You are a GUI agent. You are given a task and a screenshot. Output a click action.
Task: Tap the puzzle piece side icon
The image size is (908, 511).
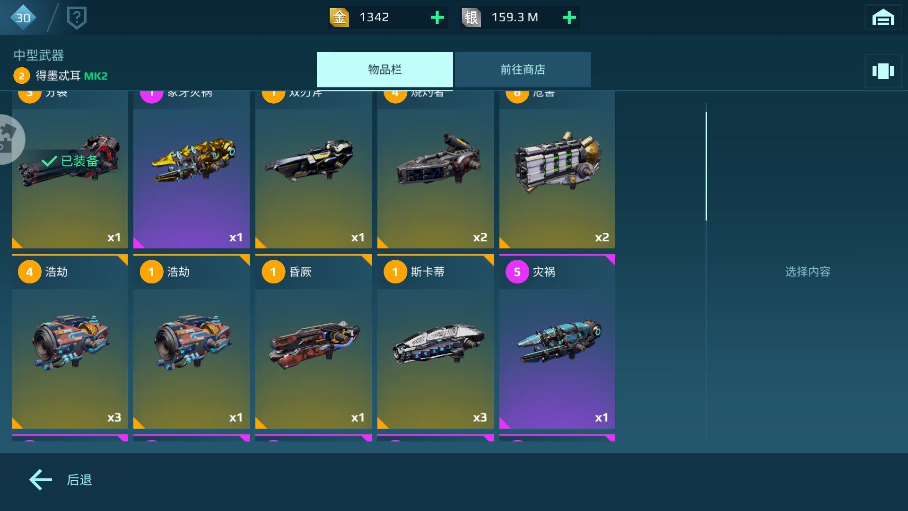9,140
